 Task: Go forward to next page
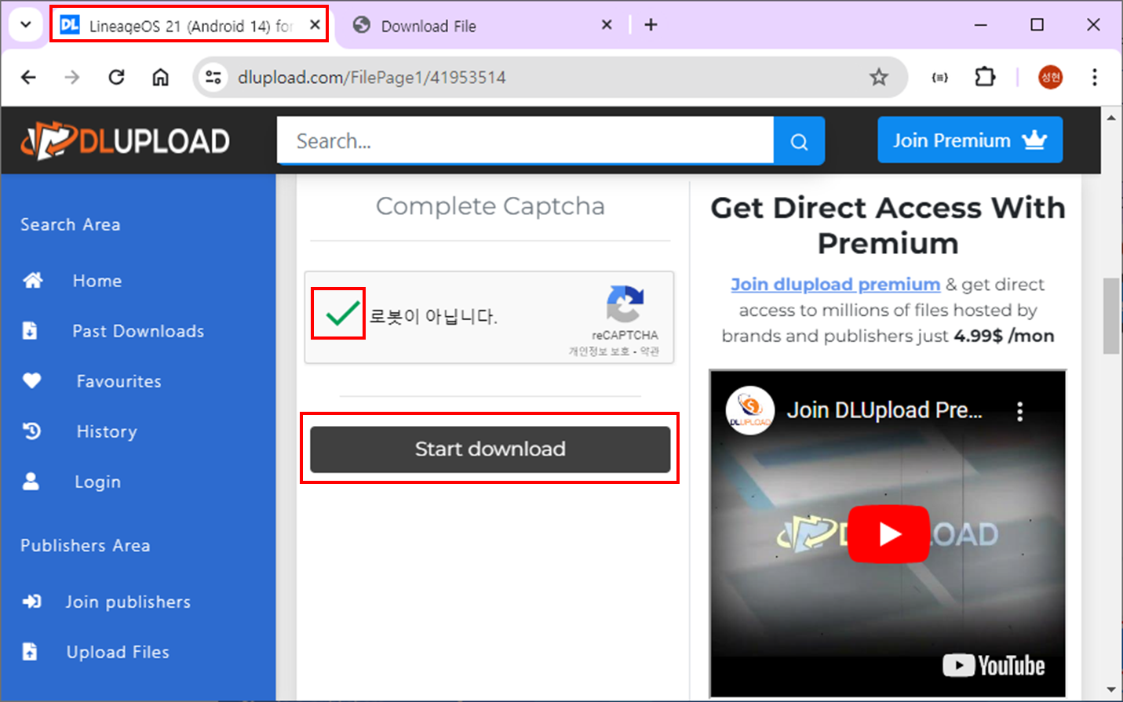(x=72, y=77)
